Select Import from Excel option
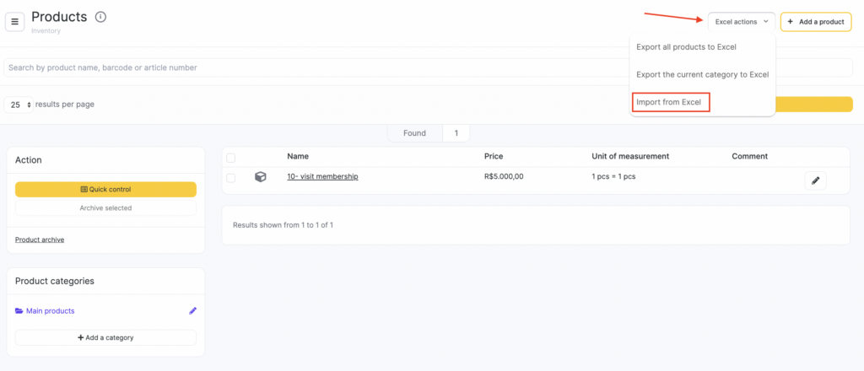This screenshot has height=371, width=864. [671, 102]
